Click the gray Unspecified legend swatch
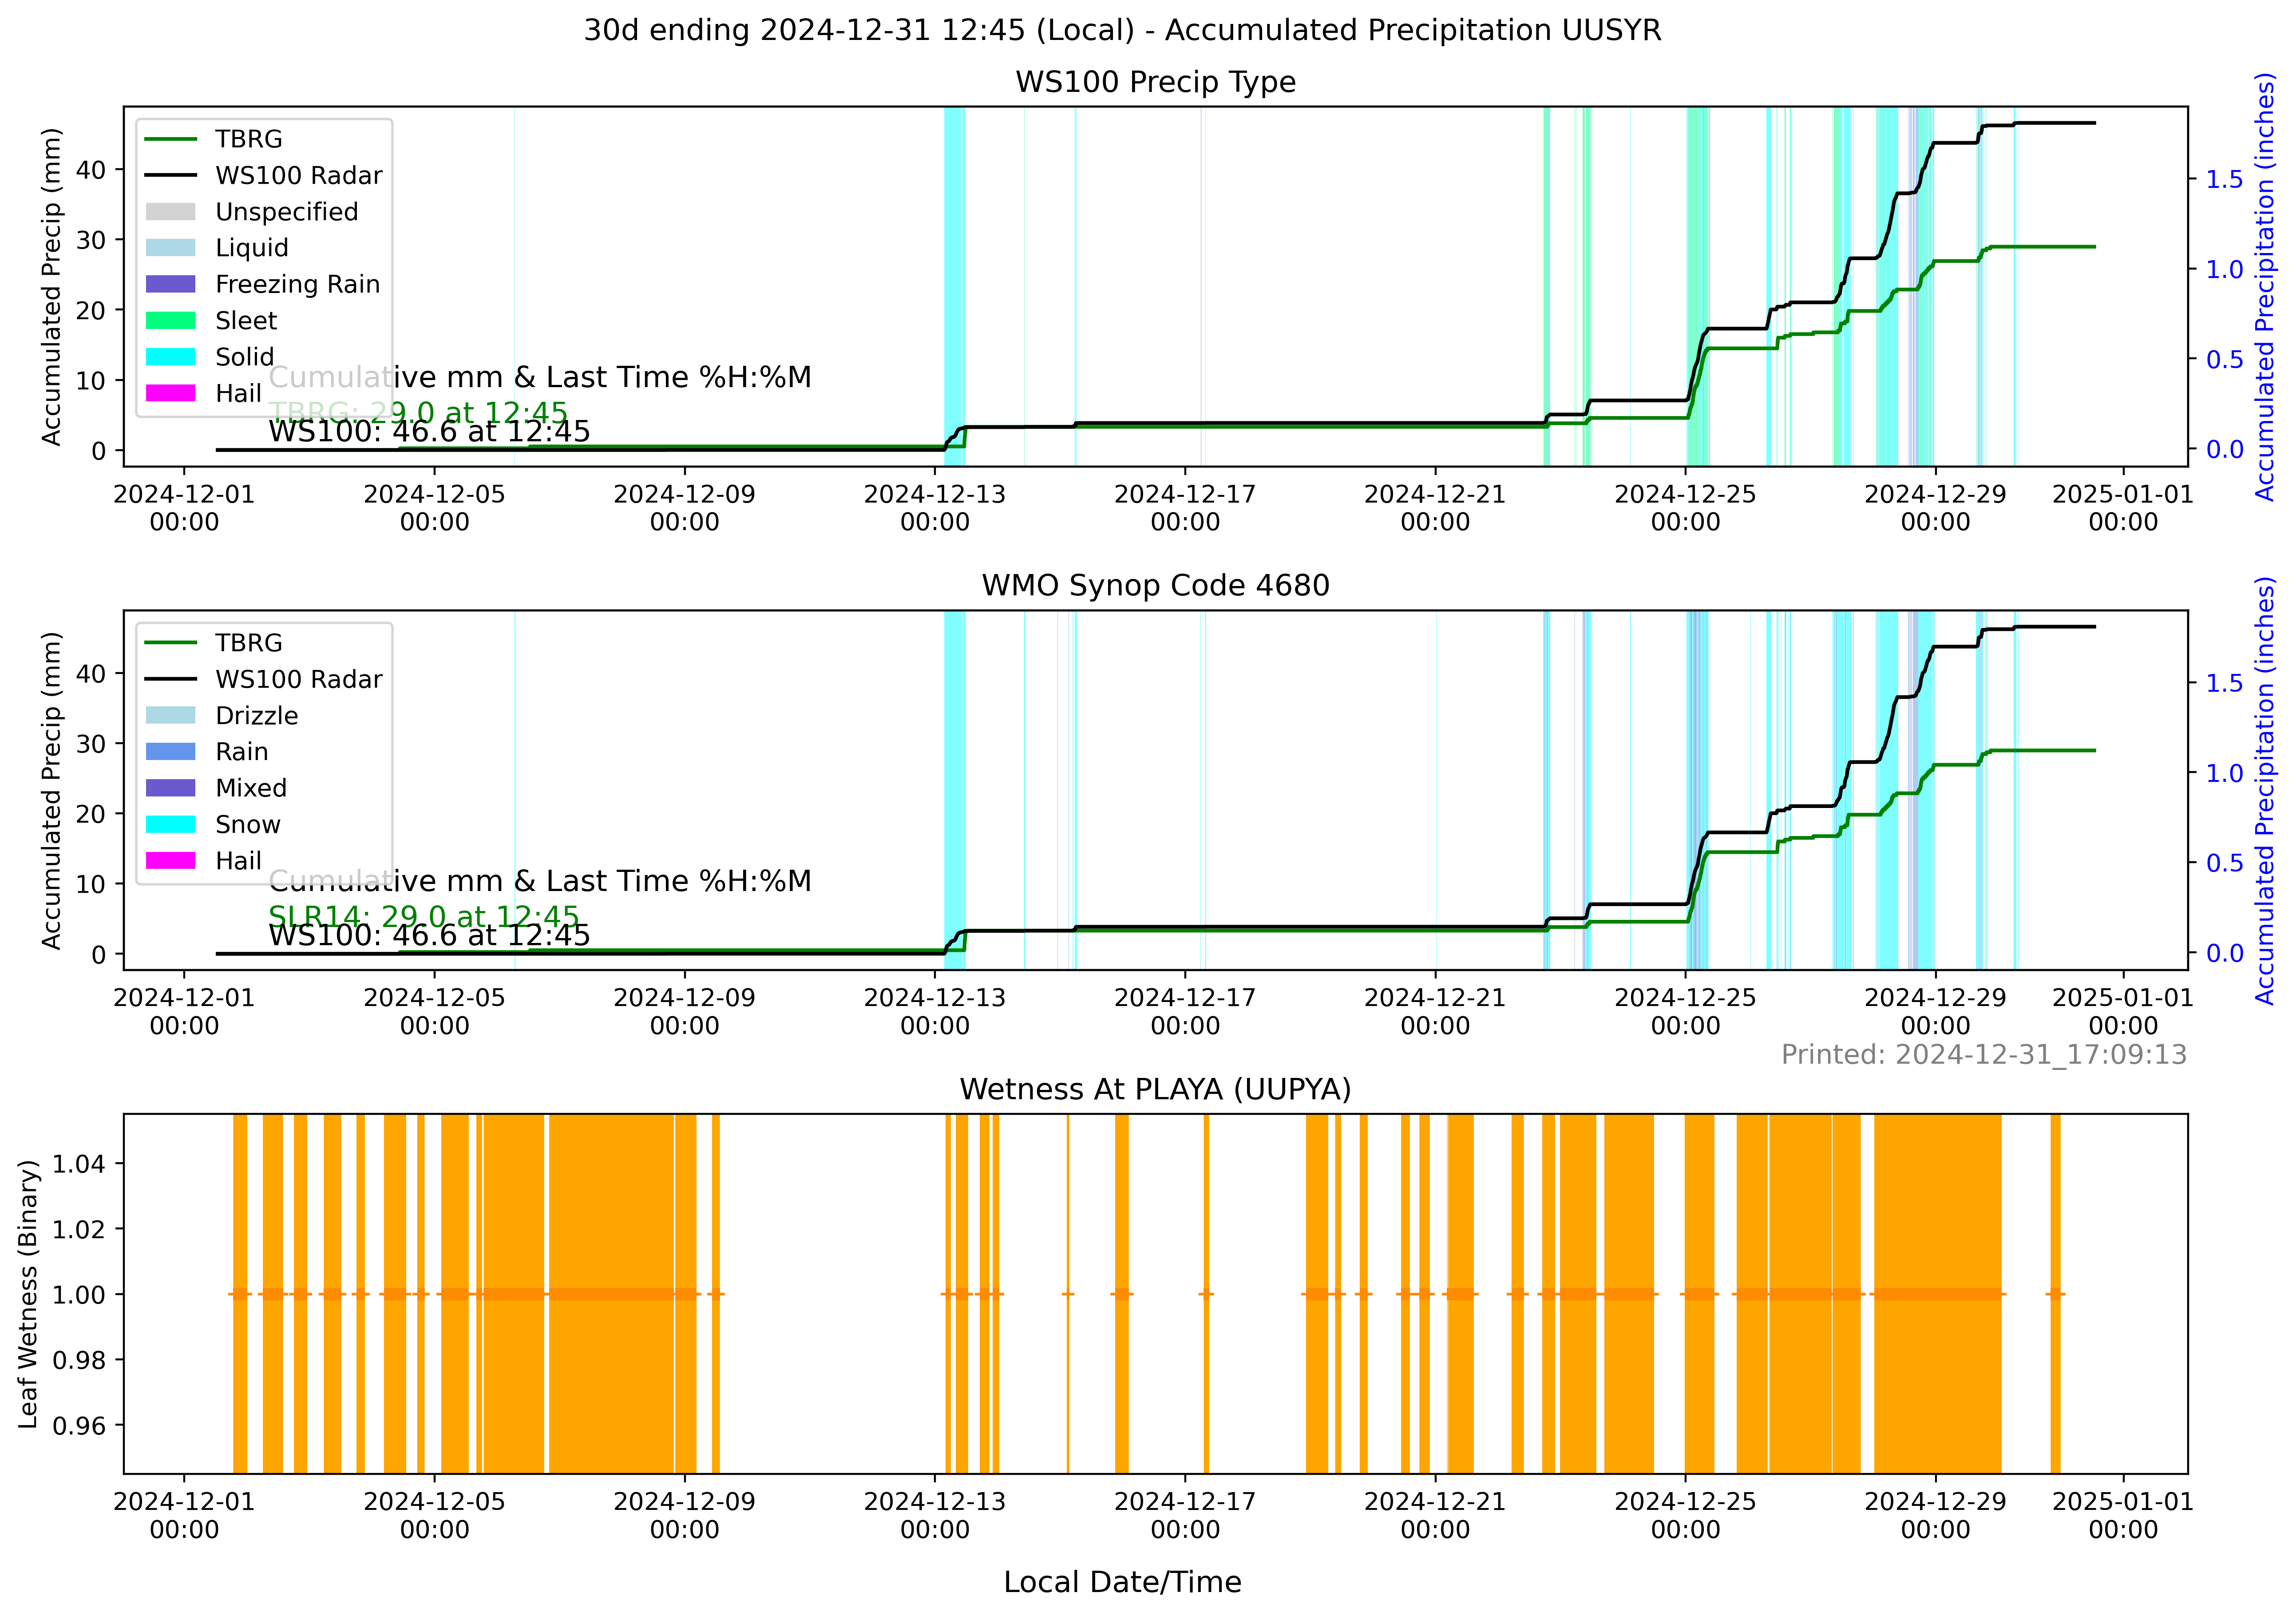 pos(170,212)
